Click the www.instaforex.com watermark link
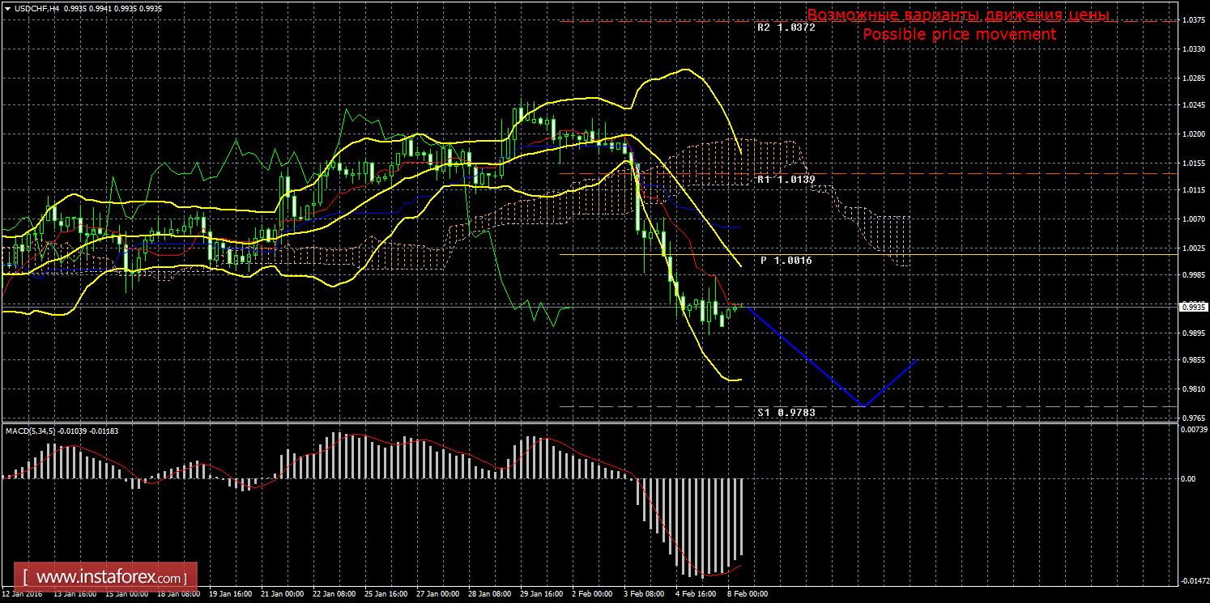The height and width of the screenshot is (603, 1210). tap(109, 578)
